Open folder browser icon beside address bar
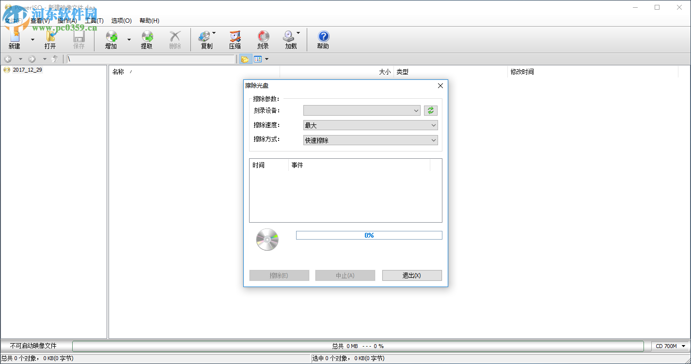The image size is (691, 364). [245, 59]
